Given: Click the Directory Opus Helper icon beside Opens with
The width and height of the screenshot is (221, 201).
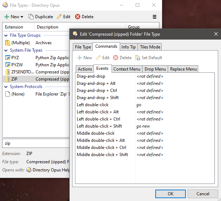Looking at the screenshot, I should pos(29,170).
